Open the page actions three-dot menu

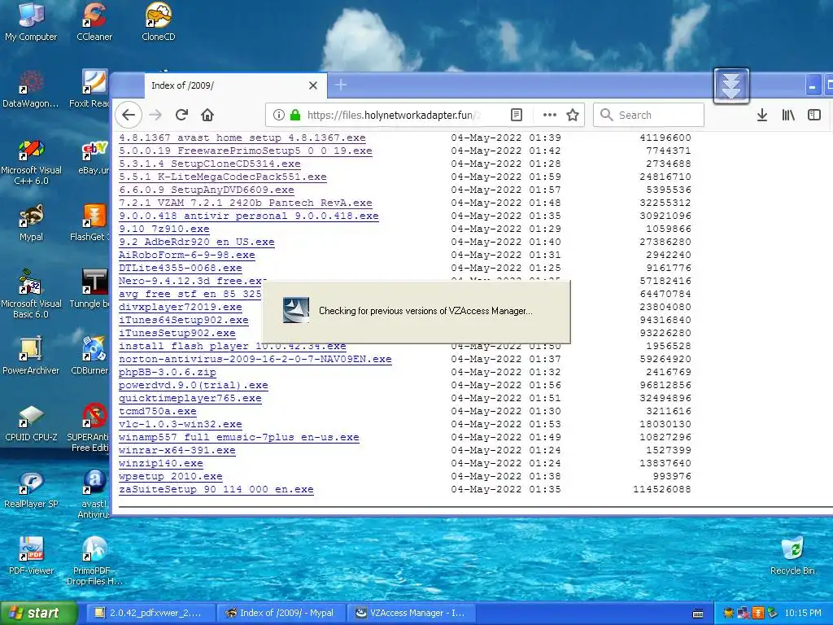pyautogui.click(x=550, y=115)
